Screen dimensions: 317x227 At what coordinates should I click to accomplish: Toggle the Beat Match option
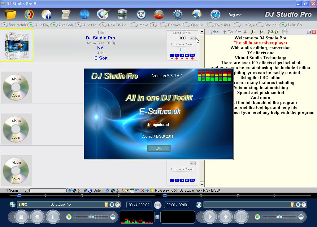(4, 25)
